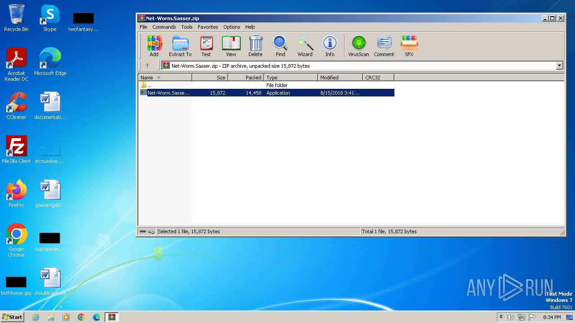This screenshot has width=575, height=323.
Task: Select the documentati... Word file on desktop
Action: click(50, 106)
